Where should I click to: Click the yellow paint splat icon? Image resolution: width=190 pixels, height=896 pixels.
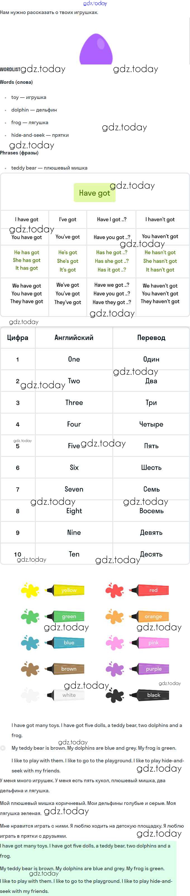coord(30,590)
